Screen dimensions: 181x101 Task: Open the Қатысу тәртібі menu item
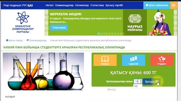click(x=114, y=5)
